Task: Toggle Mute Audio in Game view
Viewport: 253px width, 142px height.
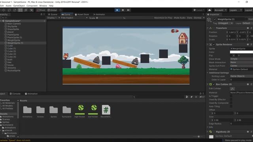Action: [x=179, y=18]
